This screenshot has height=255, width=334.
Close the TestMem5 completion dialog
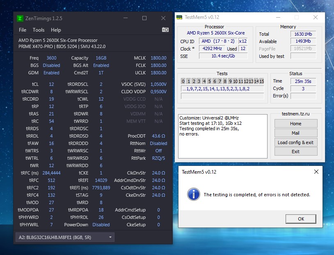pyautogui.click(x=316, y=172)
